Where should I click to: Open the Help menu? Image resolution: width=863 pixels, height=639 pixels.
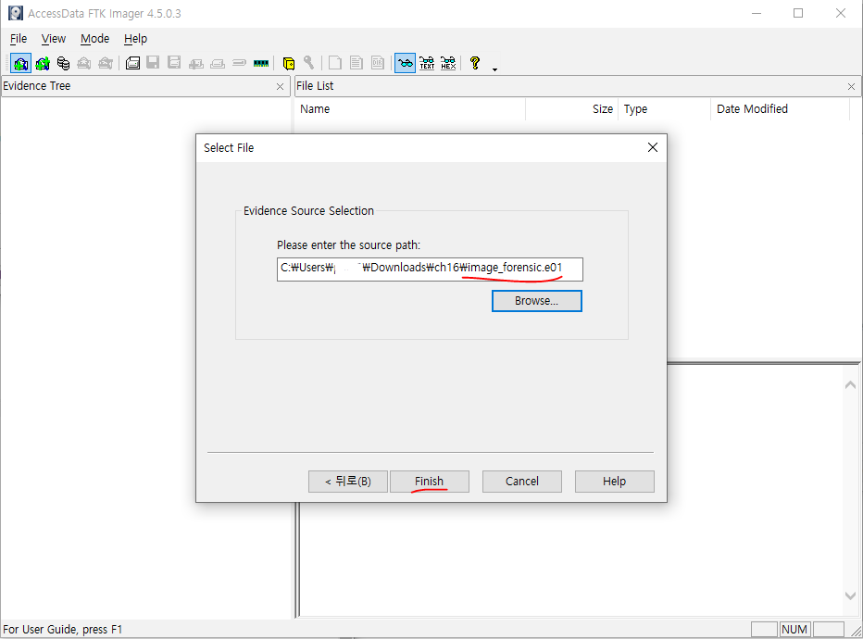pos(135,39)
